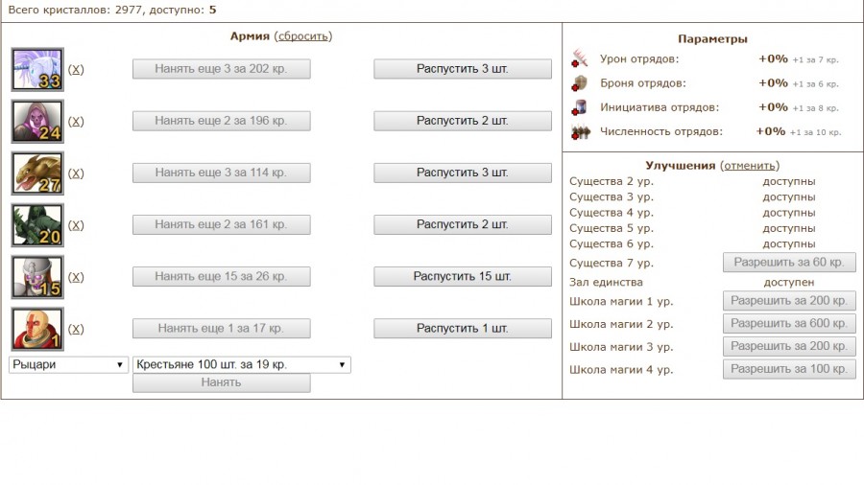Click the Всего кристаллов: 2977 text
The width and height of the screenshot is (864, 485).
pos(76,10)
